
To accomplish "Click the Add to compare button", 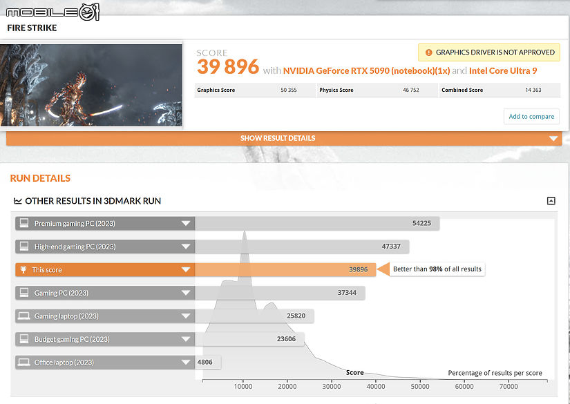I will (531, 117).
